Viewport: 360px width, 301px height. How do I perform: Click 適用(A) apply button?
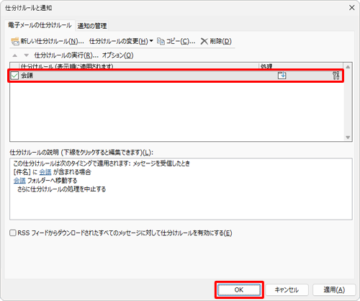(x=334, y=290)
